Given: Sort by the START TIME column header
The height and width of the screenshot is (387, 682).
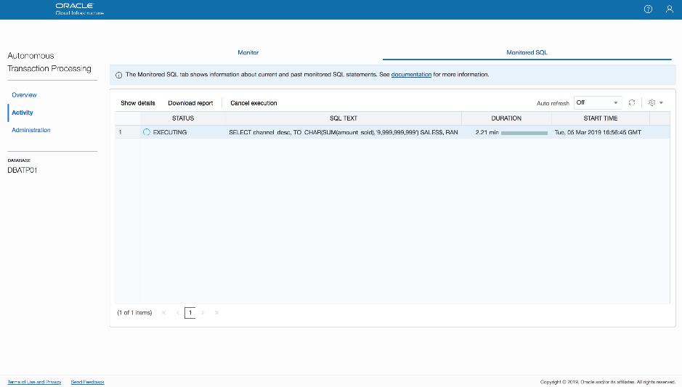Looking at the screenshot, I should [x=600, y=118].
